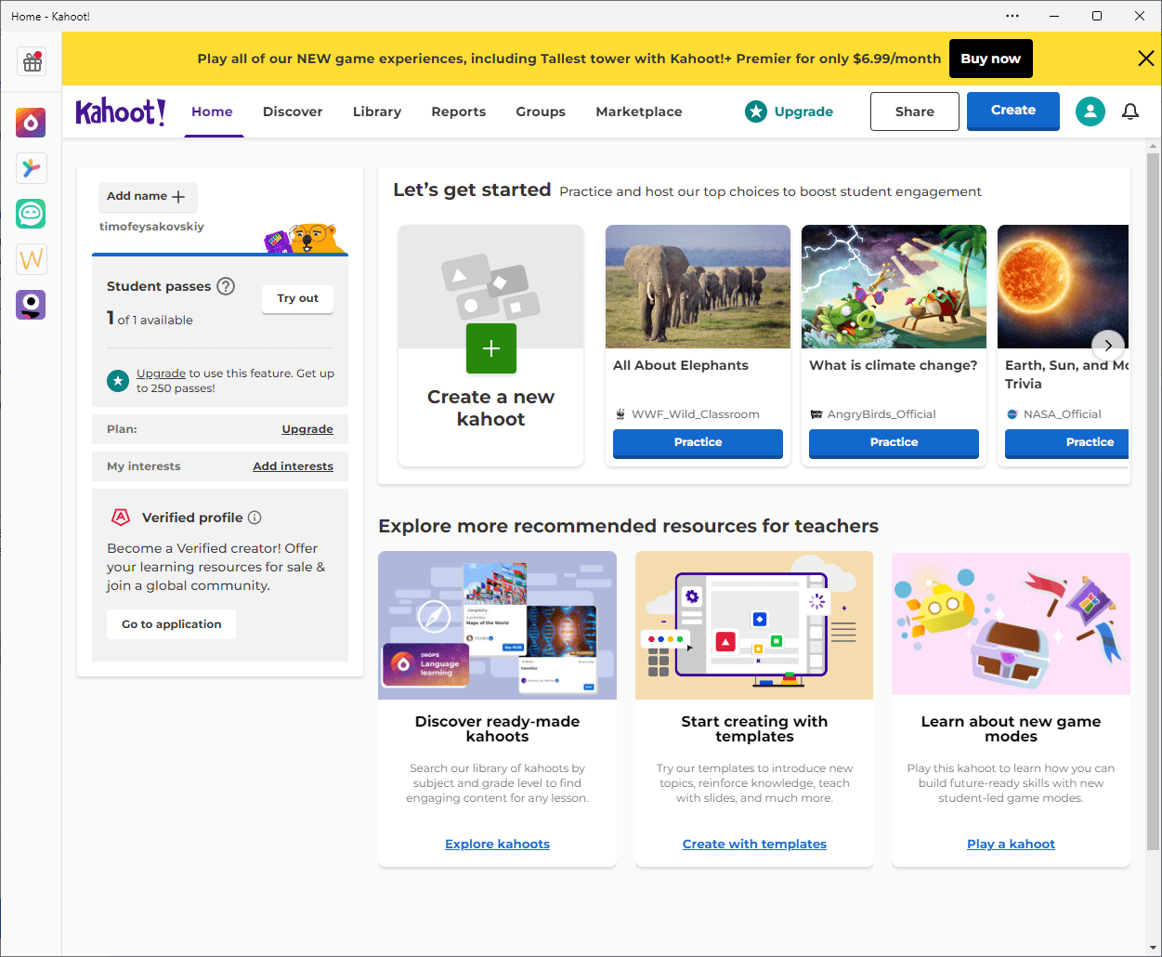This screenshot has width=1162, height=957.
Task: Click Go to application button
Action: coord(172,624)
